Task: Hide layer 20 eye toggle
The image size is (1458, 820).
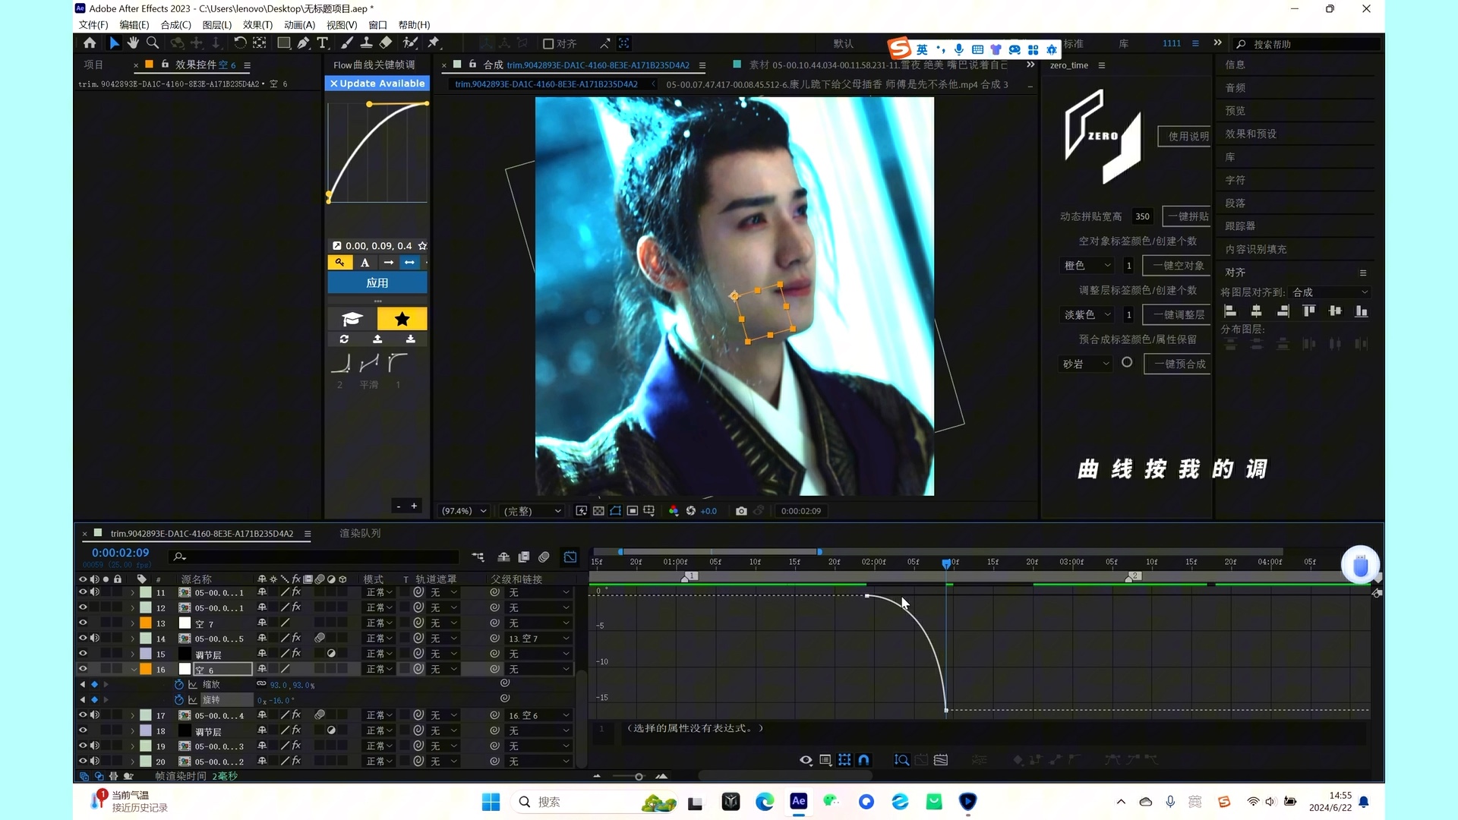Action: (83, 762)
